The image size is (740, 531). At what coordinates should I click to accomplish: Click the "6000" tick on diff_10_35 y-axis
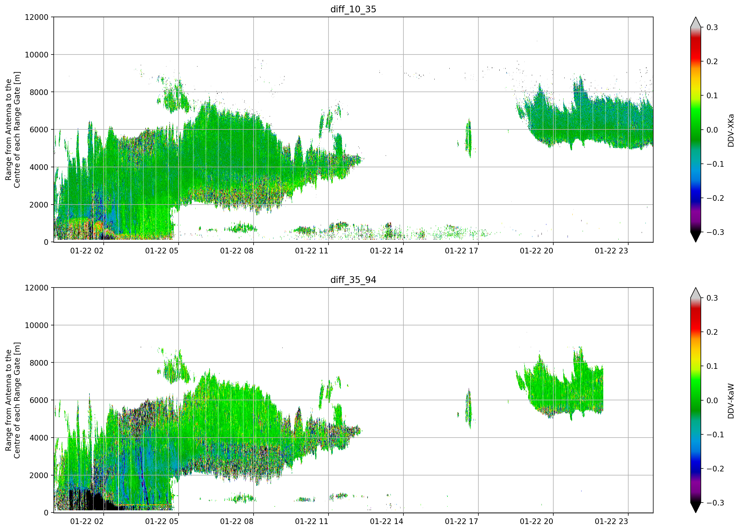[x=39, y=129]
